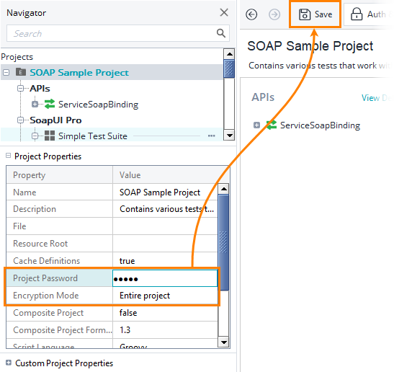Click the Encryption Mode property label
The height and width of the screenshot is (372, 394).
[45, 296]
